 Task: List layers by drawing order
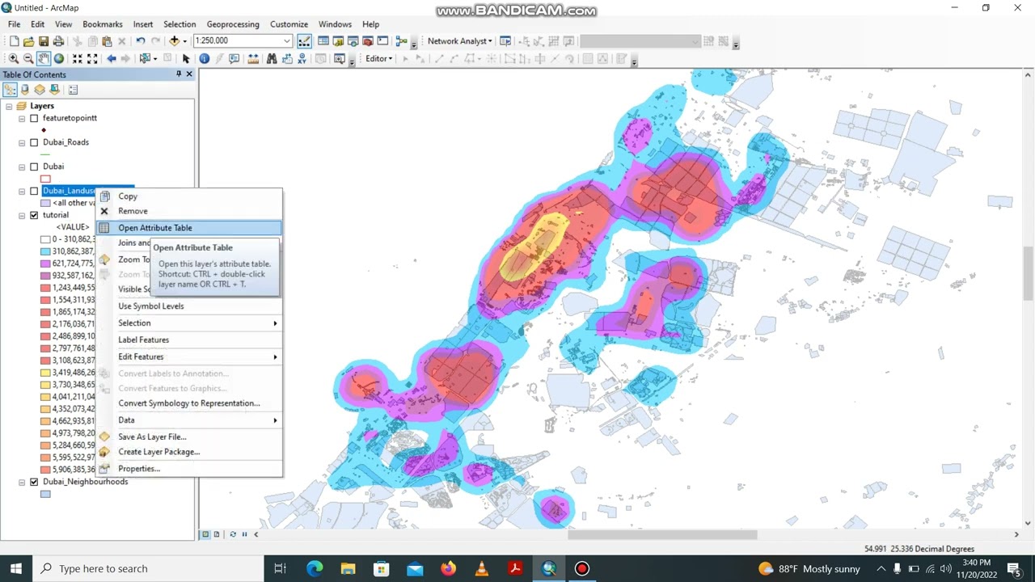[x=10, y=90]
